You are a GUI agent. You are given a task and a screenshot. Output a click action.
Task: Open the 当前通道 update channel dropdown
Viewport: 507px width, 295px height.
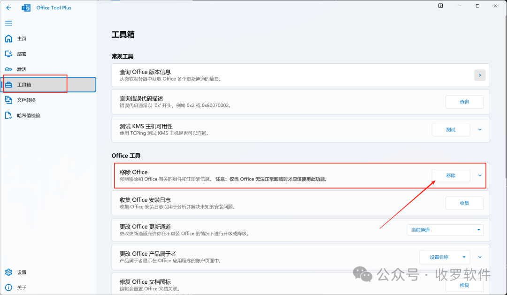(445, 230)
